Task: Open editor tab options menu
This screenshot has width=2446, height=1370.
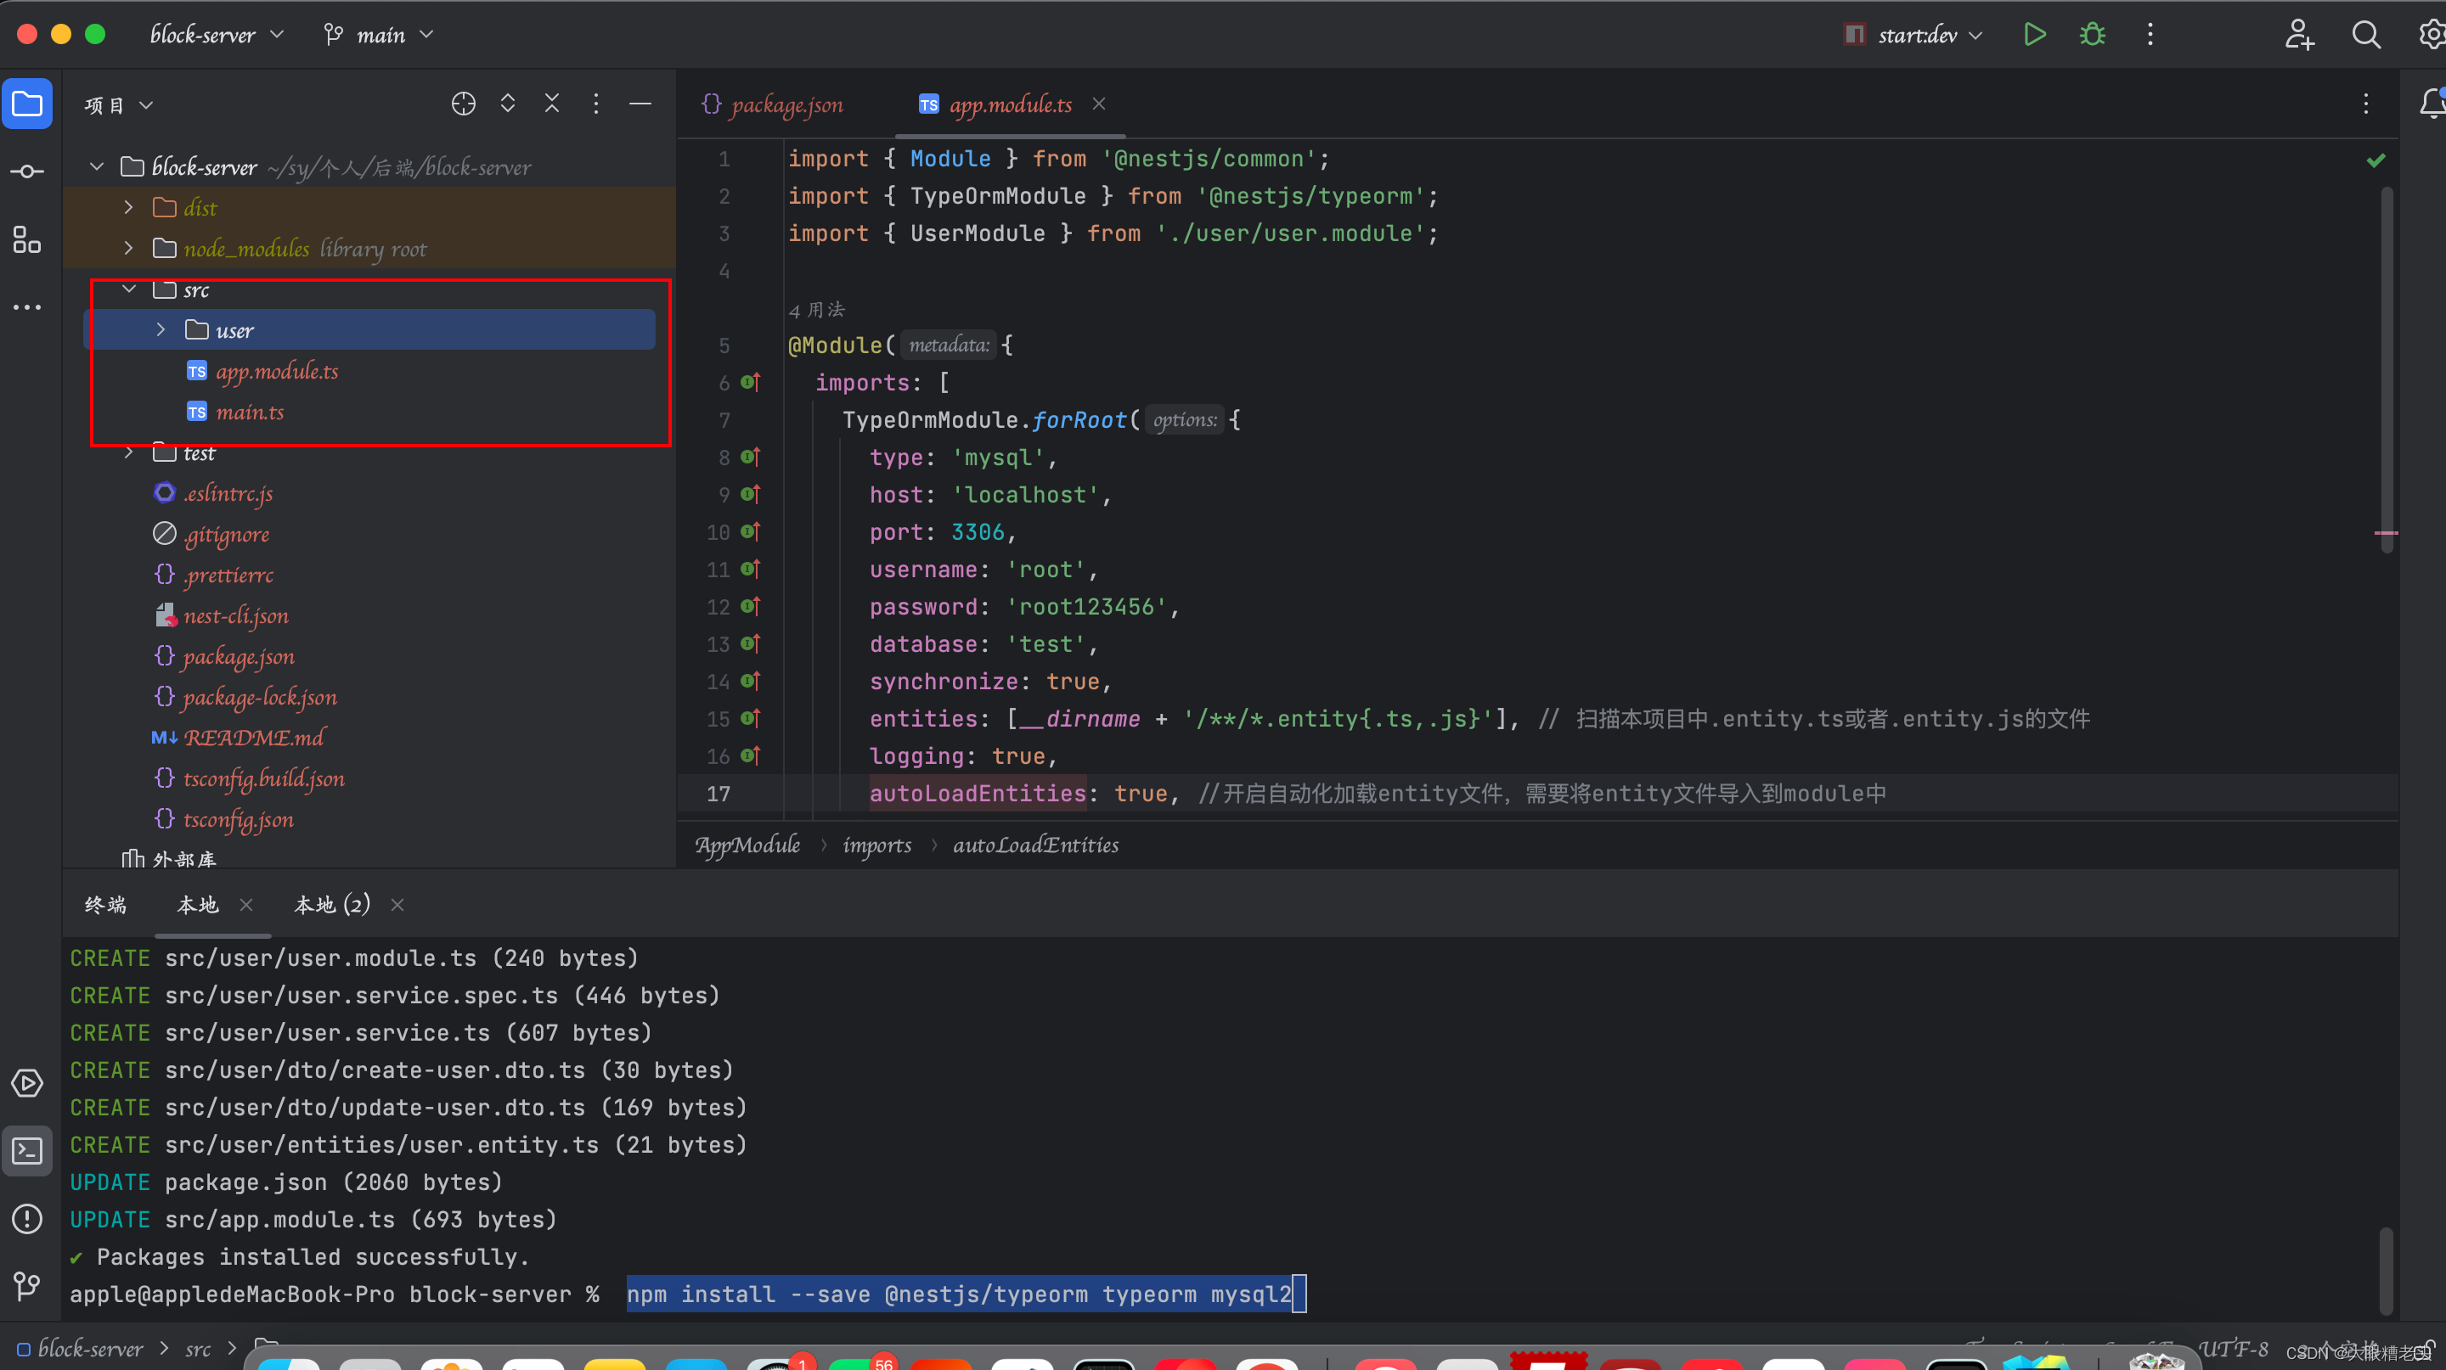Action: point(2365,104)
